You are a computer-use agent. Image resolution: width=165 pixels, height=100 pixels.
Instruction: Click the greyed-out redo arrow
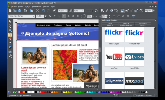click(x=48, y=11)
